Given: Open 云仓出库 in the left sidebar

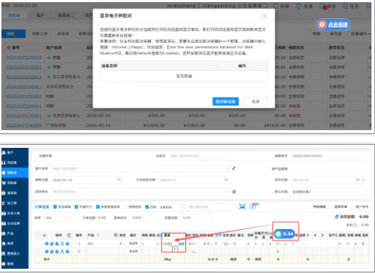Looking at the screenshot, I should click(x=14, y=223).
